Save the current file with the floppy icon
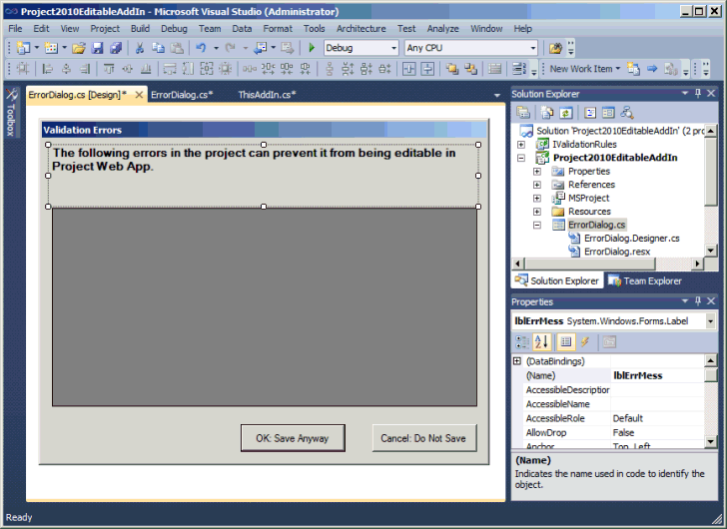Viewport: 727px width, 529px height. pos(97,48)
